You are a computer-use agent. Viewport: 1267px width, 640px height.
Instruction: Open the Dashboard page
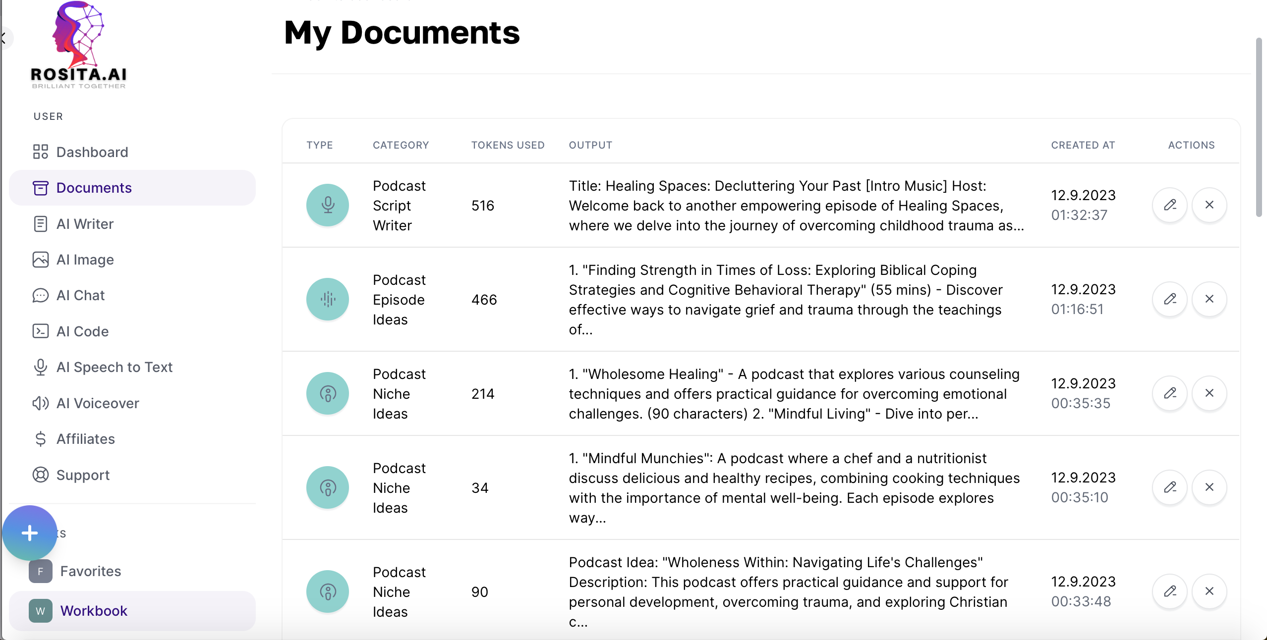[92, 152]
